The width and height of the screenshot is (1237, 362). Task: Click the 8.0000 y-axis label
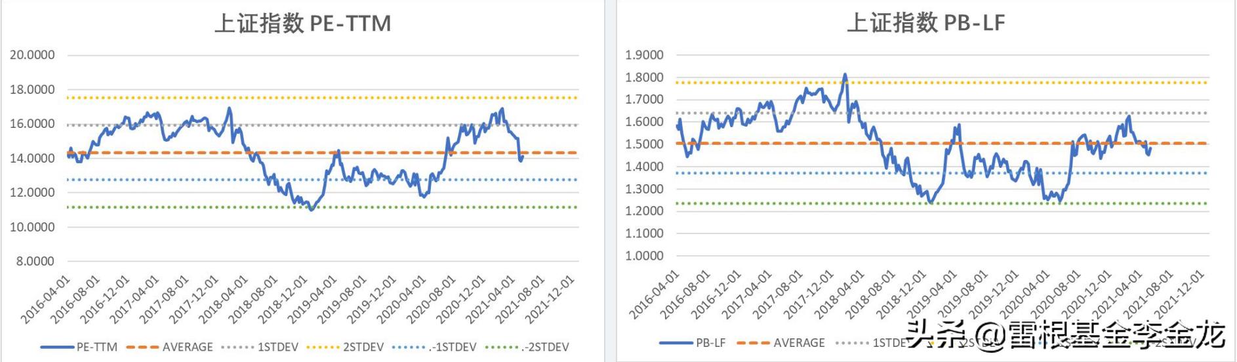click(x=35, y=261)
